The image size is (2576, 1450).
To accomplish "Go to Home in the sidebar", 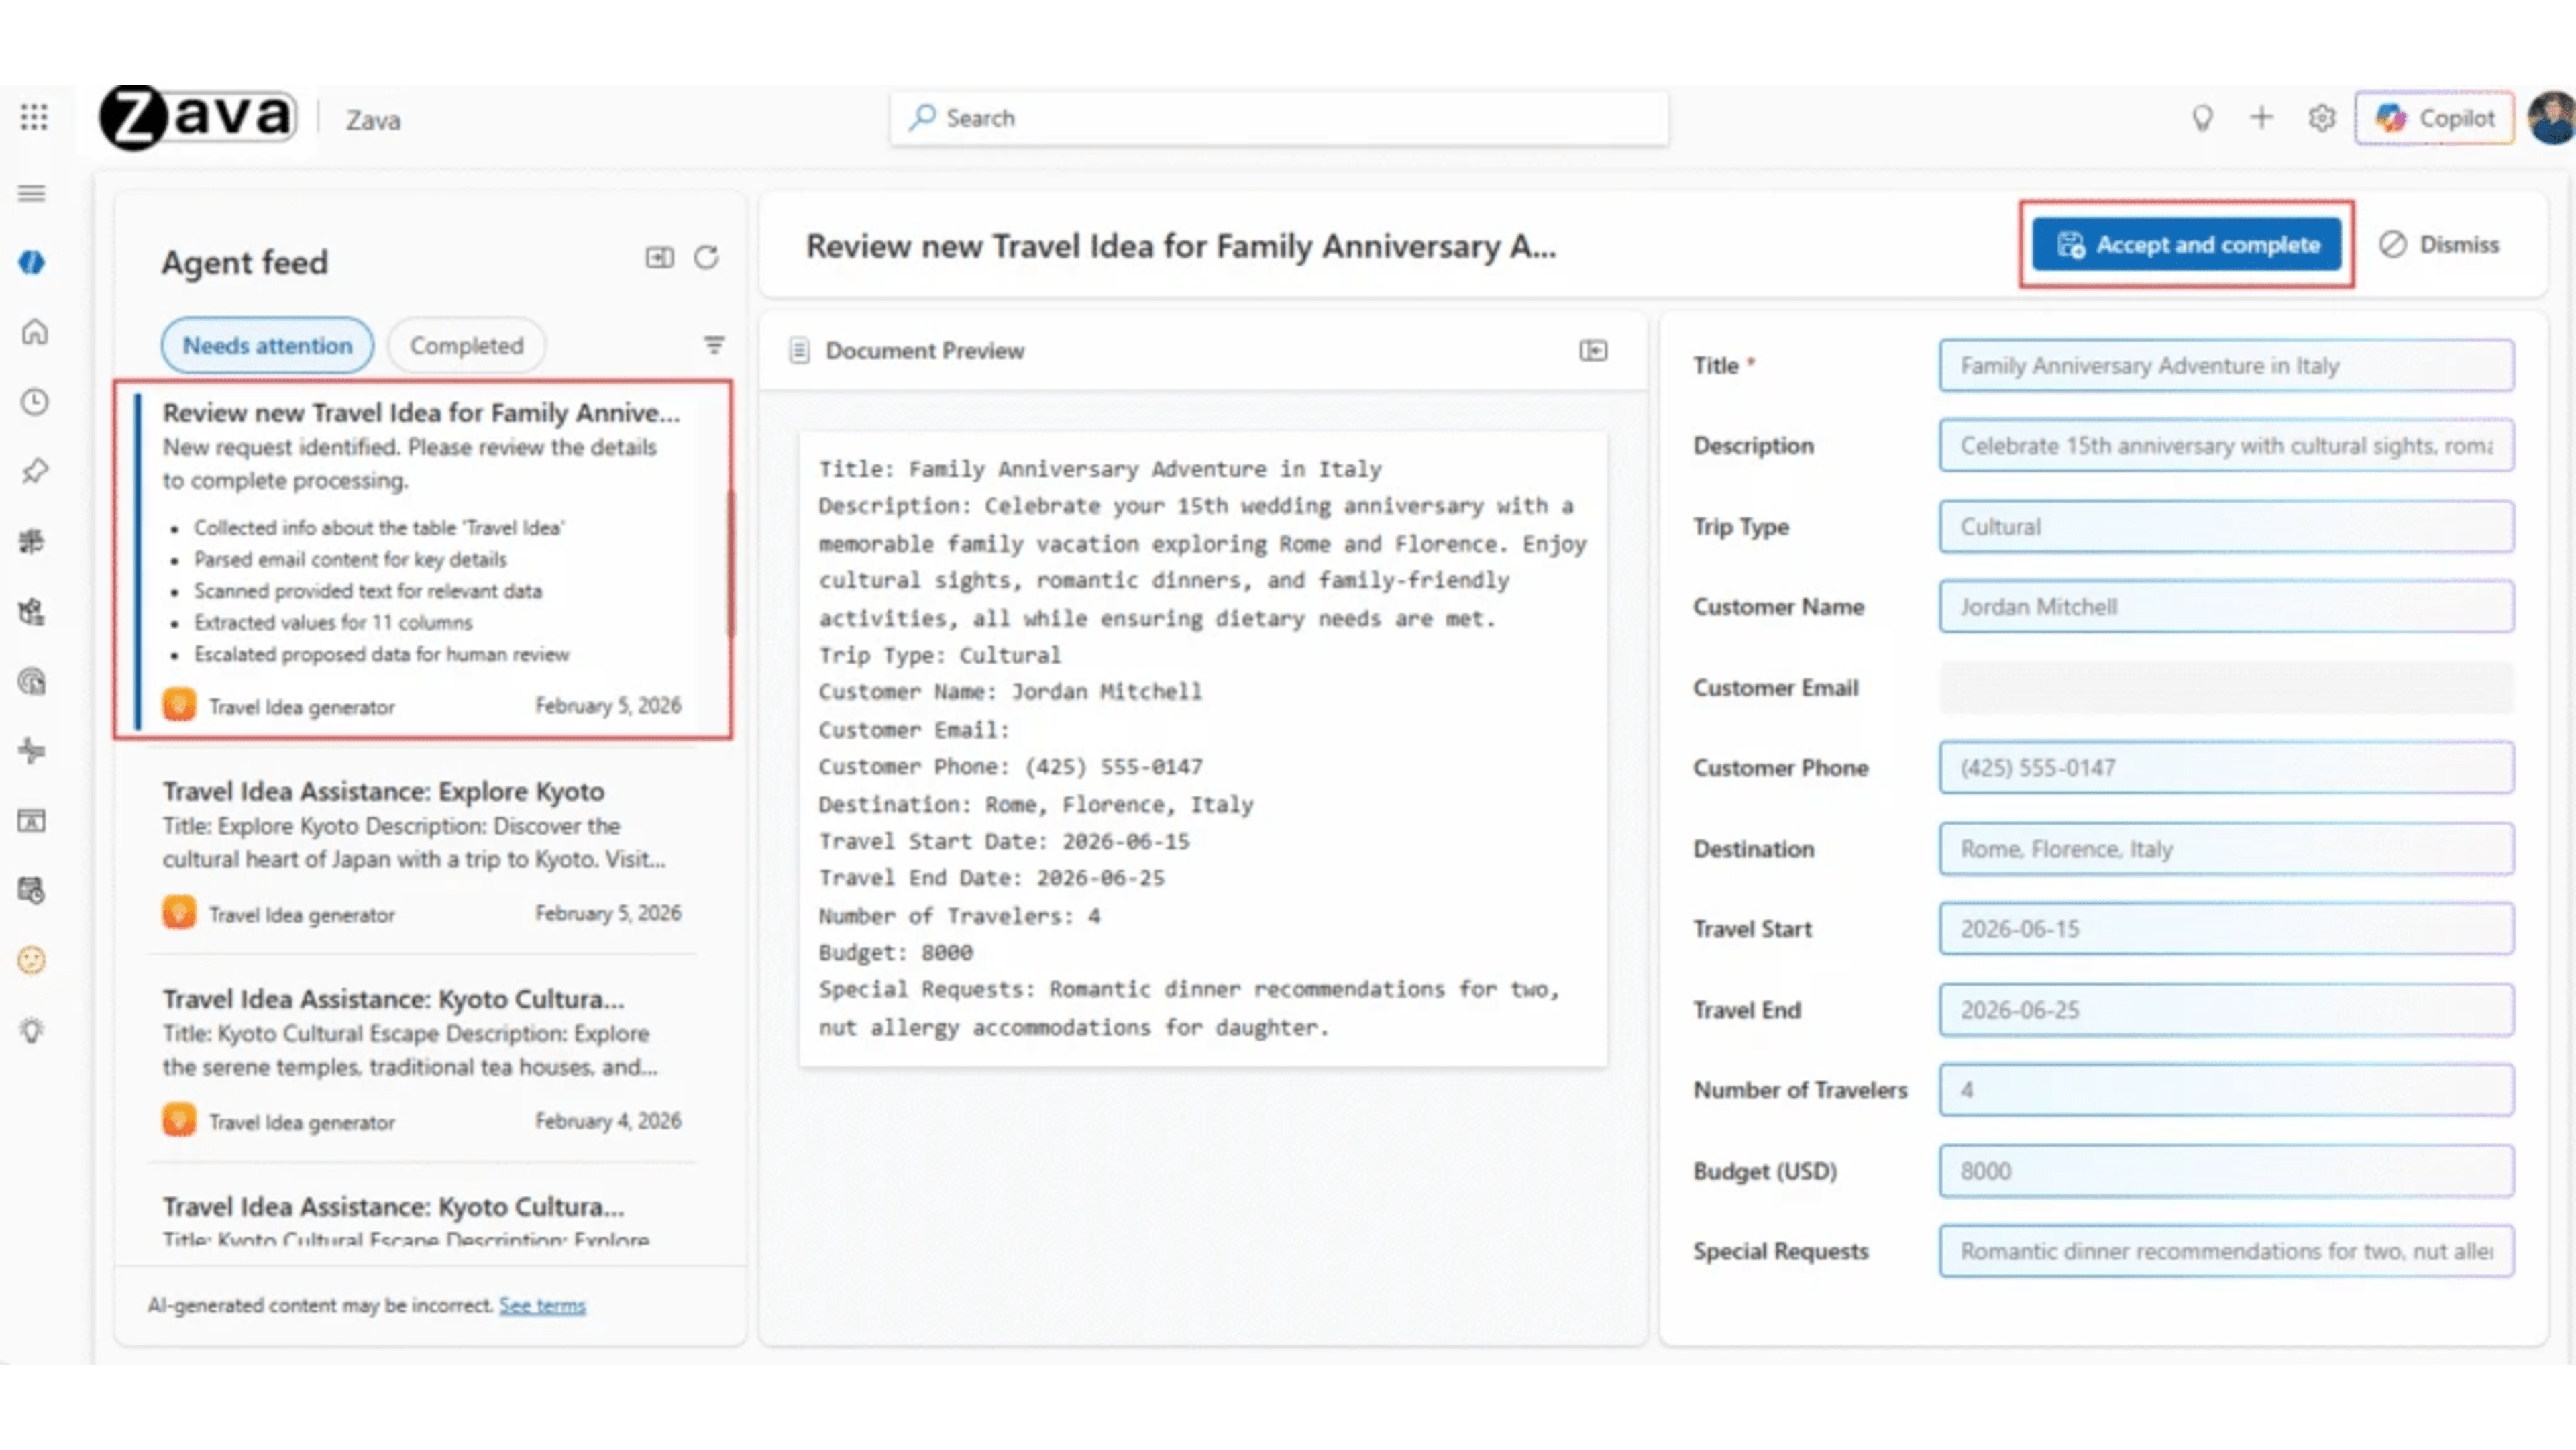I will tap(34, 332).
